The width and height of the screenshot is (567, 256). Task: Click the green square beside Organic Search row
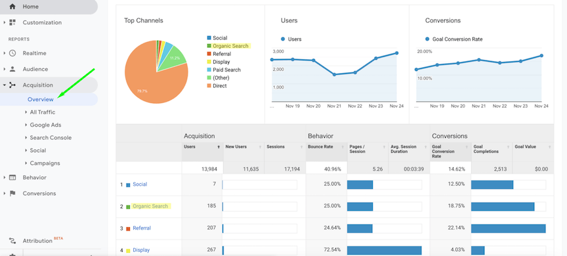tap(128, 207)
